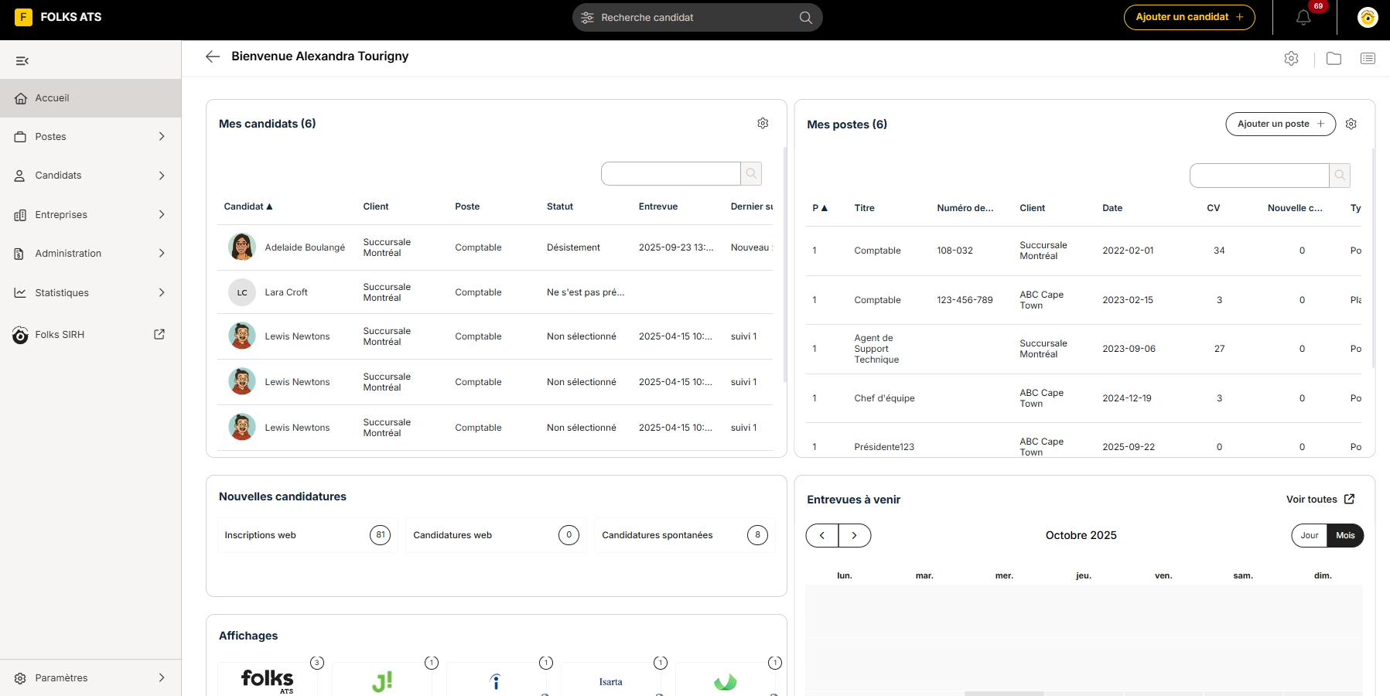Viewport: 1390px width, 696px height.
Task: Click the FOLKS ATS logo icon
Action: point(24,17)
